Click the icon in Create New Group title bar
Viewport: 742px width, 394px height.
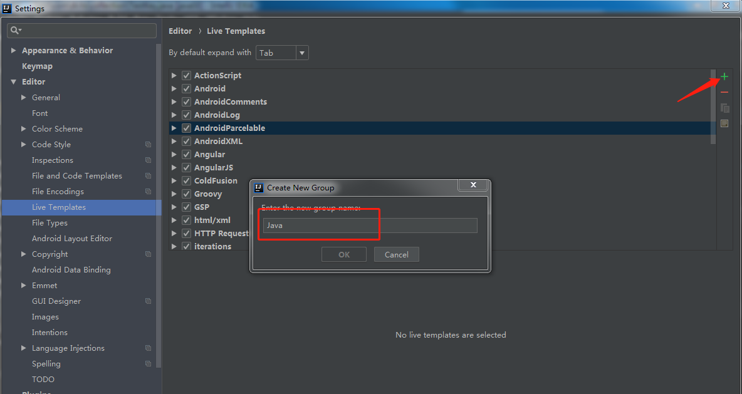pos(258,187)
